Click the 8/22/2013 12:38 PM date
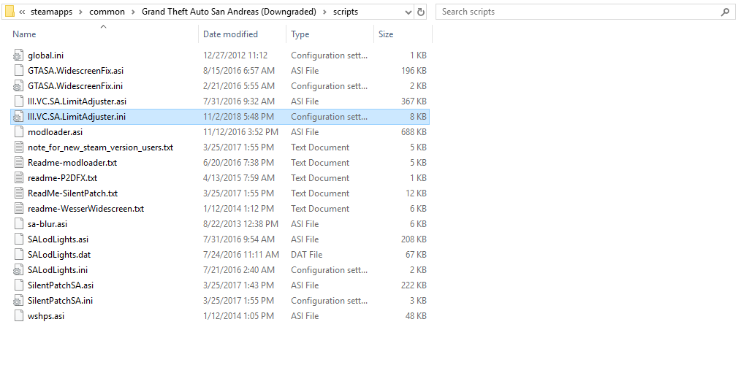Image resolution: width=741 pixels, height=365 pixels. click(240, 224)
